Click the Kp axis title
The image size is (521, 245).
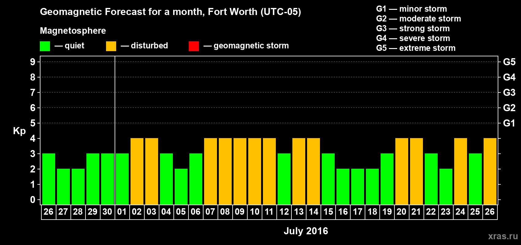coord(19,131)
